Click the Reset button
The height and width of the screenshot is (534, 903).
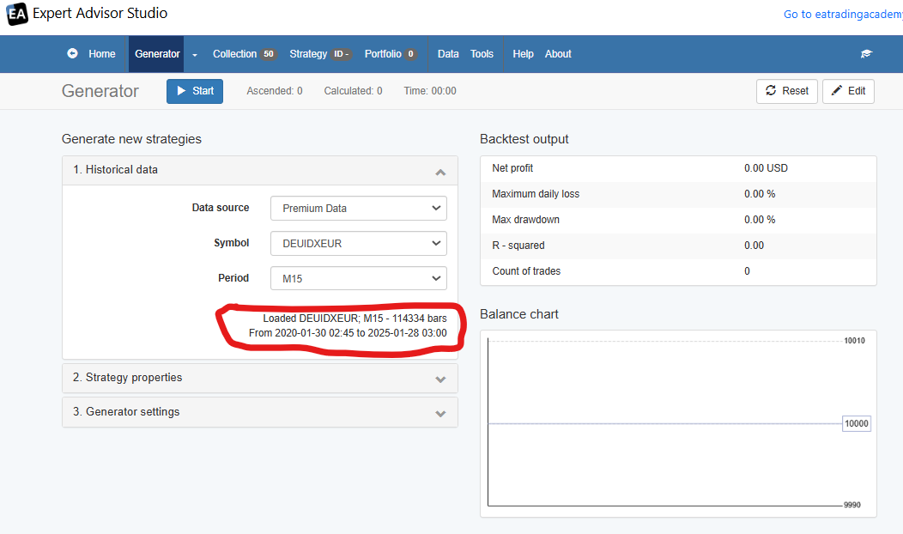786,91
